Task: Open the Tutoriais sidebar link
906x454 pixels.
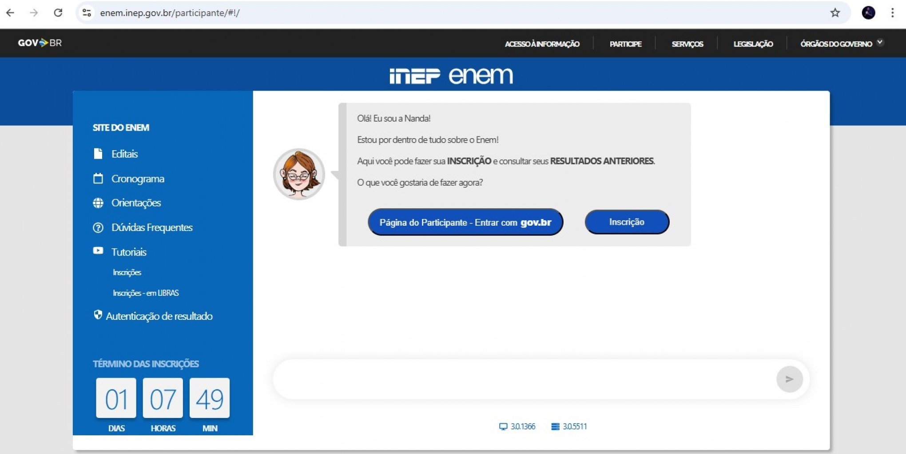Action: [x=129, y=252]
